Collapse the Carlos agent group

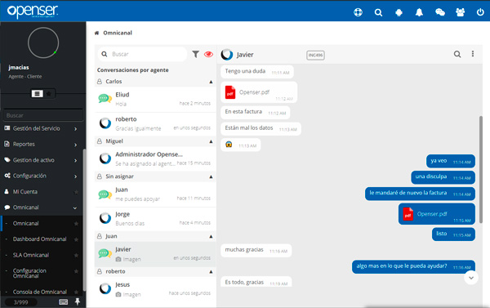click(211, 82)
